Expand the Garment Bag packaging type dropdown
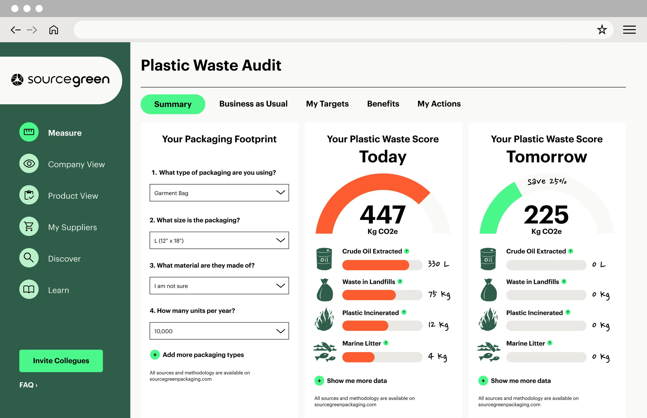 pos(219,193)
